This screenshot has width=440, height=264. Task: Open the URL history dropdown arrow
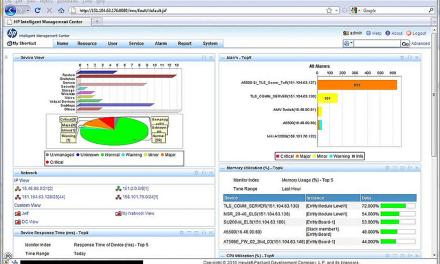point(337,10)
